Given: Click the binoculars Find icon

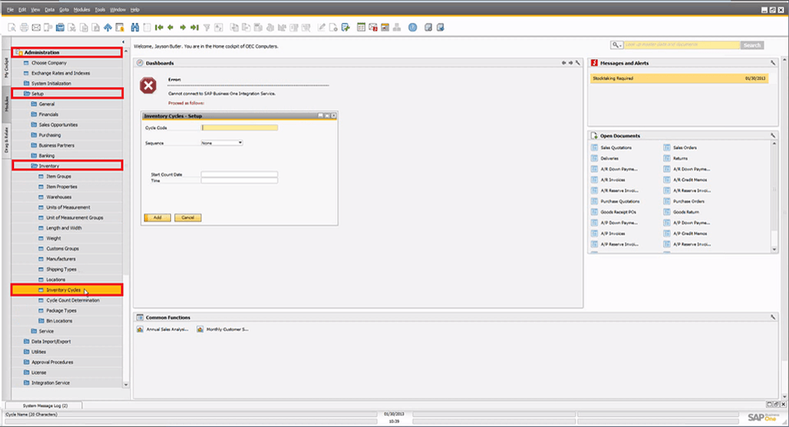Looking at the screenshot, I should tap(135, 28).
